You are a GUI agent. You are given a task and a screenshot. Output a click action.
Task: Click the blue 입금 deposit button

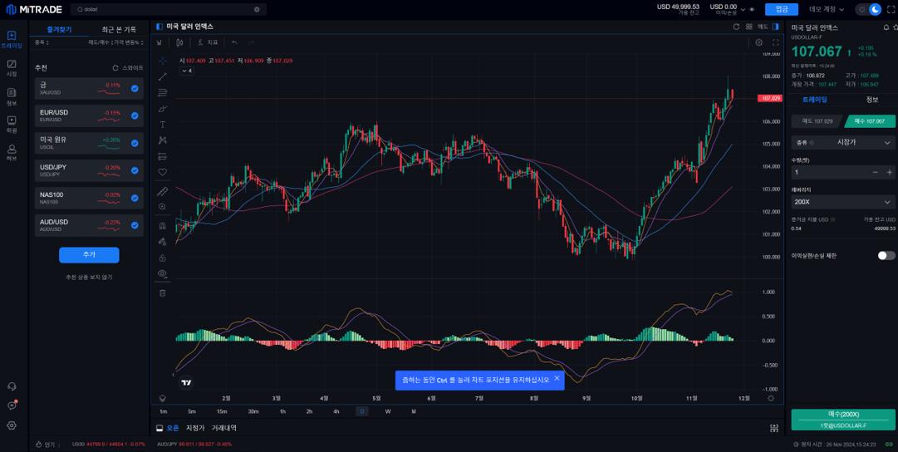[x=781, y=9]
